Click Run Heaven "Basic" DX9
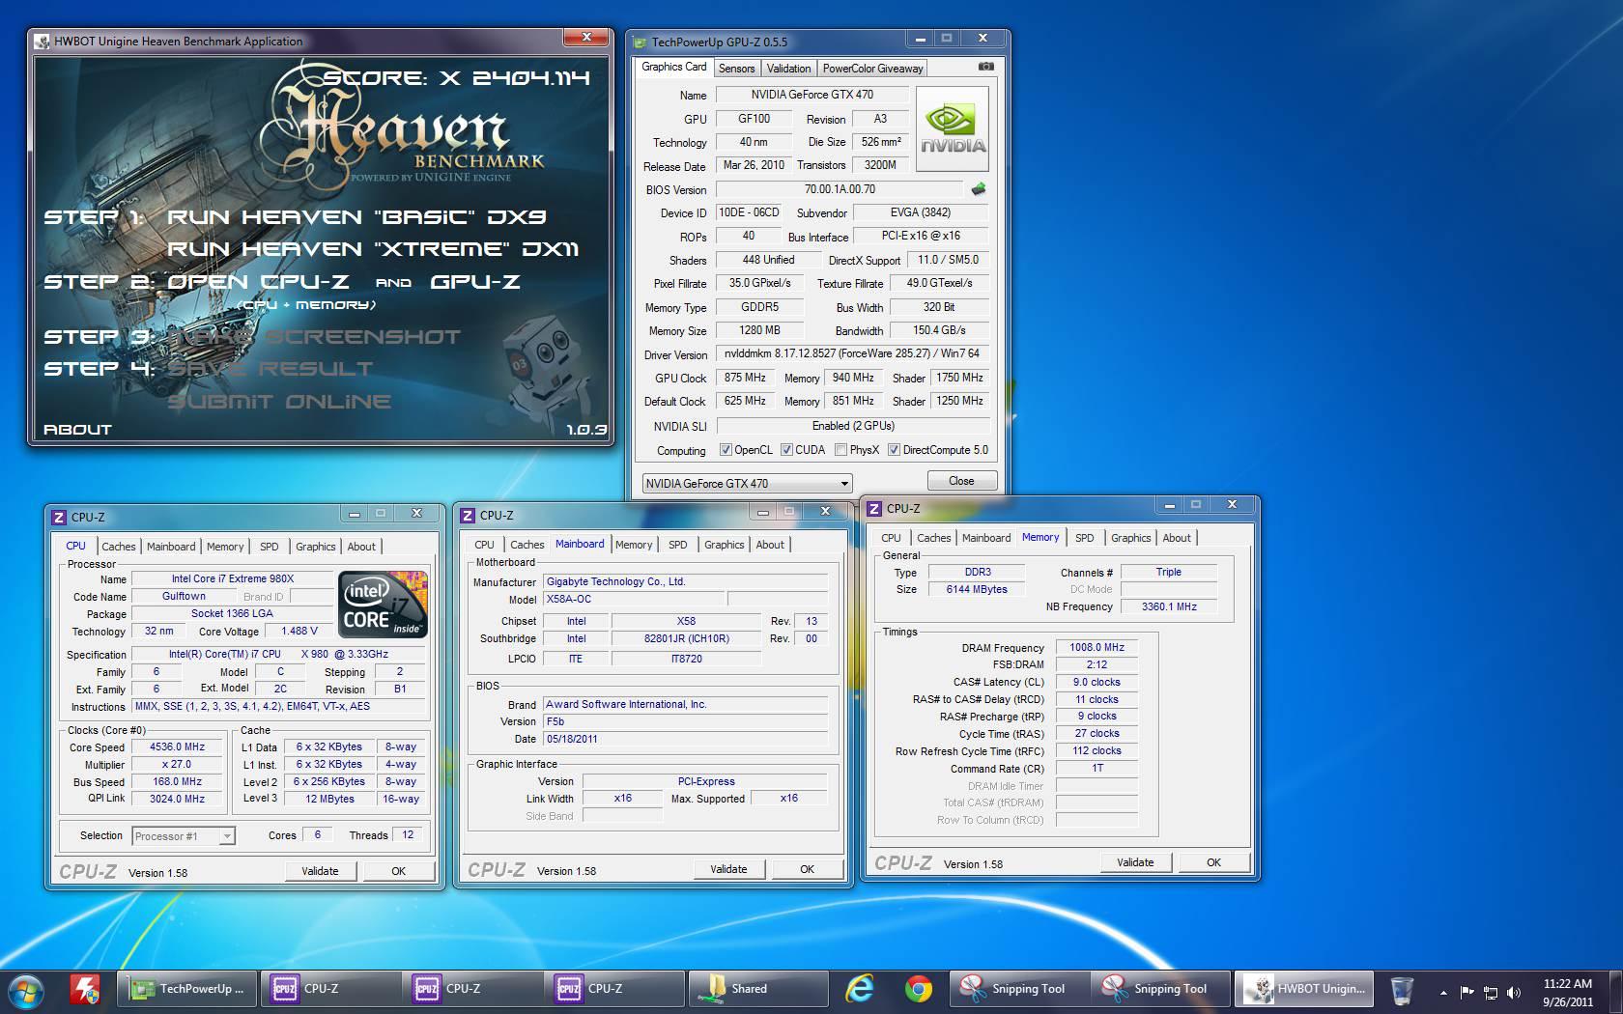Viewport: 1623px width, 1014px height. pos(356,217)
